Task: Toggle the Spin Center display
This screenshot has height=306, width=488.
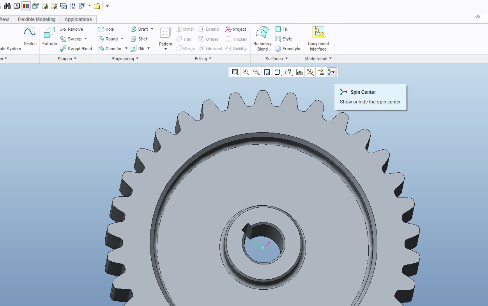Action: tap(331, 72)
